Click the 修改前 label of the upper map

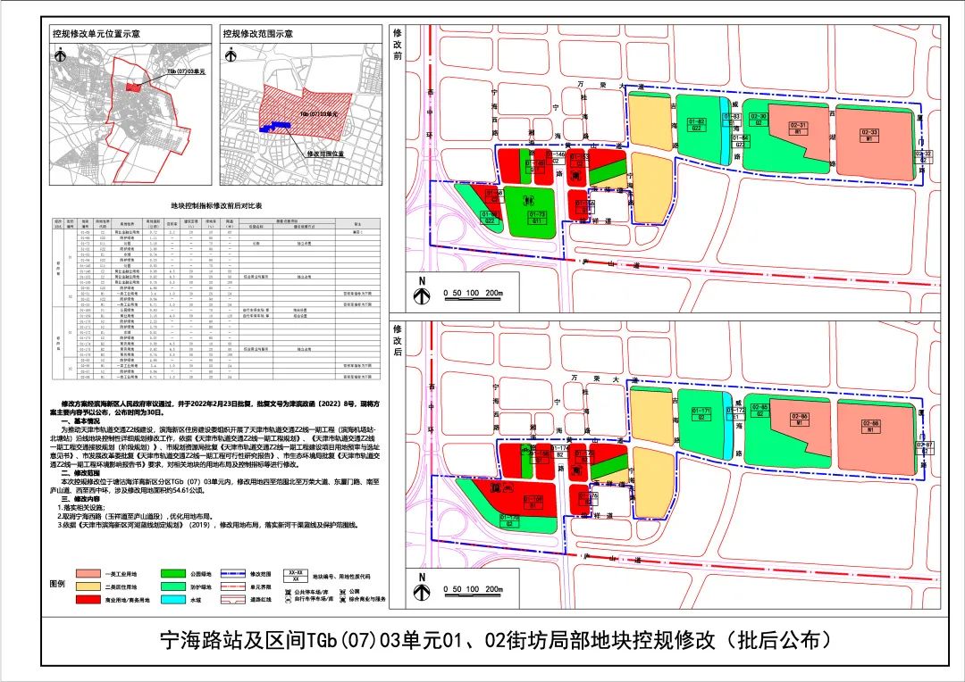(398, 45)
